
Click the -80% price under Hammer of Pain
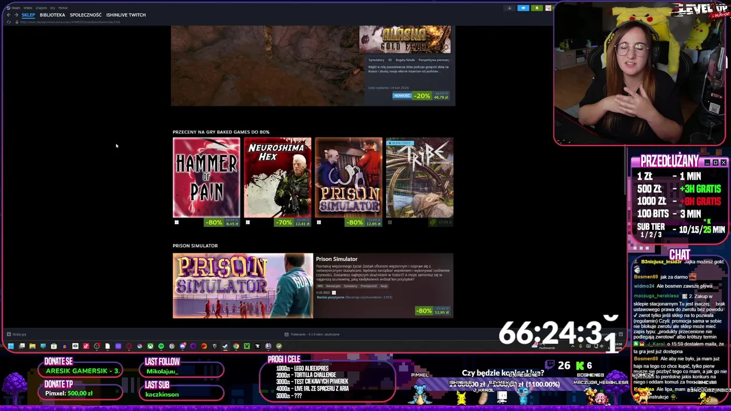222,223
